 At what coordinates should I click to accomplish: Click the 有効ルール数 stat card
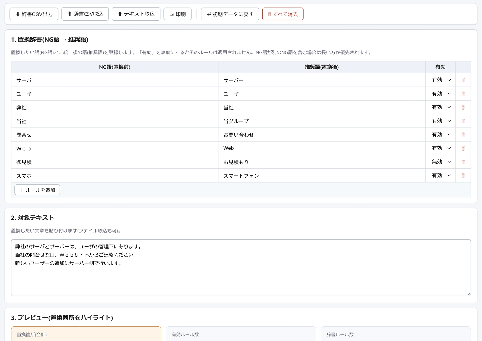tap(241, 334)
